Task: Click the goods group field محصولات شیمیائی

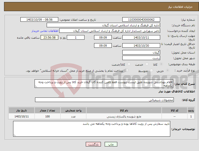Action: click(104, 100)
